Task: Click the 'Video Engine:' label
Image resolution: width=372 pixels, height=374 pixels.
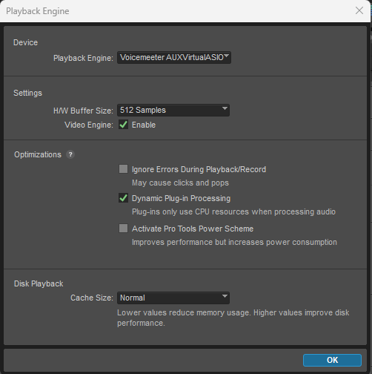Action: pos(89,125)
